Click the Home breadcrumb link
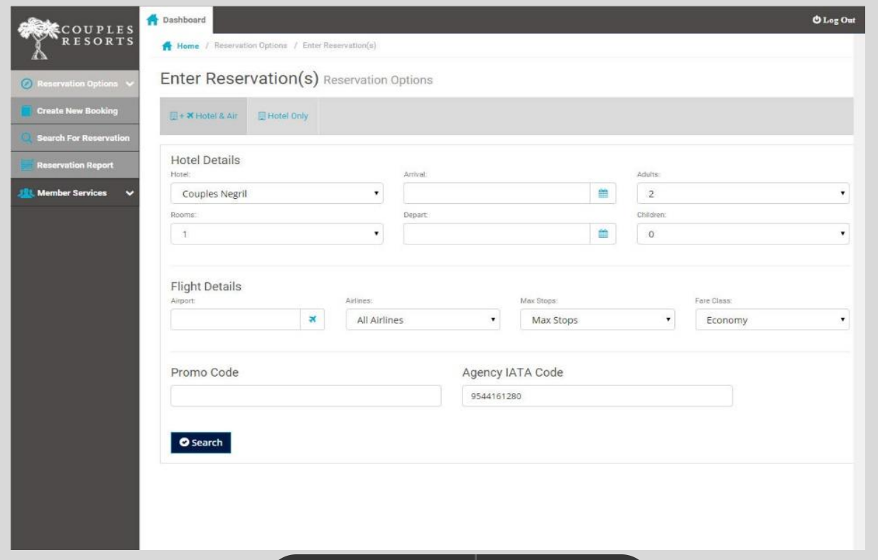Viewport: 878px width, 560px height. click(x=189, y=45)
